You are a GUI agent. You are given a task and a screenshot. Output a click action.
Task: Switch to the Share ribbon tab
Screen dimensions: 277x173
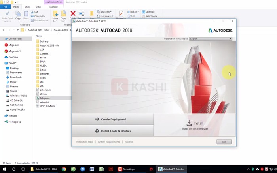pos(28,7)
